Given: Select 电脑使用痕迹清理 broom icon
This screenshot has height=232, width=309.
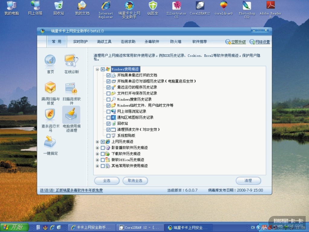Looking at the screenshot, I should tap(71, 114).
